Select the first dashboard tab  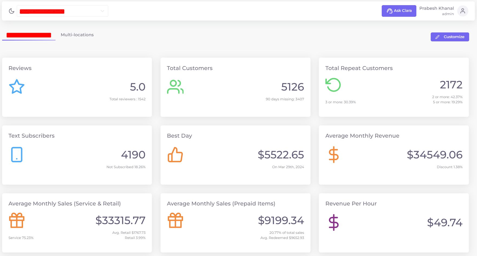coord(28,35)
